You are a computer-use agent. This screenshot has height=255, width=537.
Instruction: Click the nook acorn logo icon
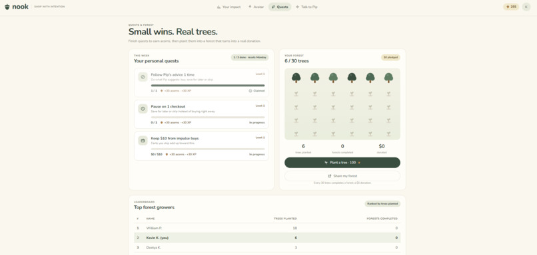7,7
